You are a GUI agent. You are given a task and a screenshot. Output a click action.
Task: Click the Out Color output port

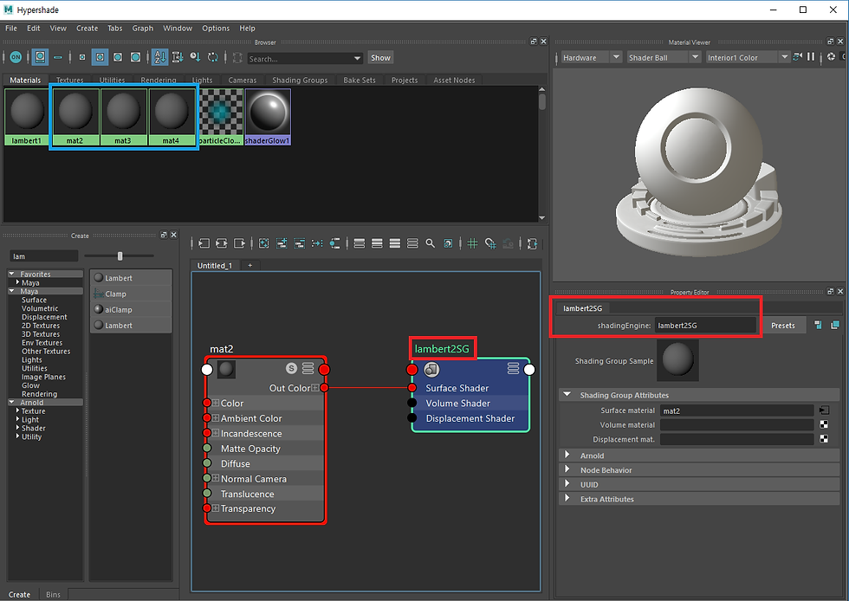[x=324, y=388]
